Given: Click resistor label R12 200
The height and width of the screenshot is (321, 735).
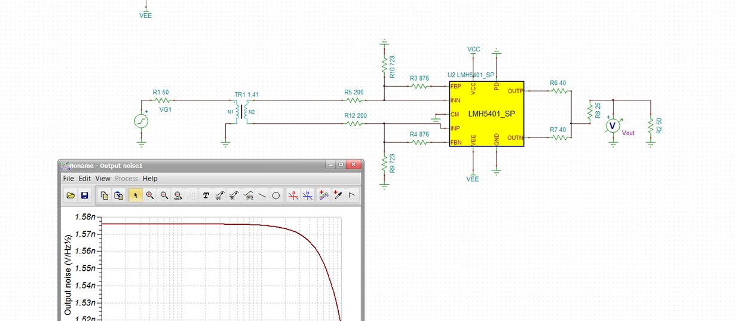Looking at the screenshot, I should pos(356,115).
